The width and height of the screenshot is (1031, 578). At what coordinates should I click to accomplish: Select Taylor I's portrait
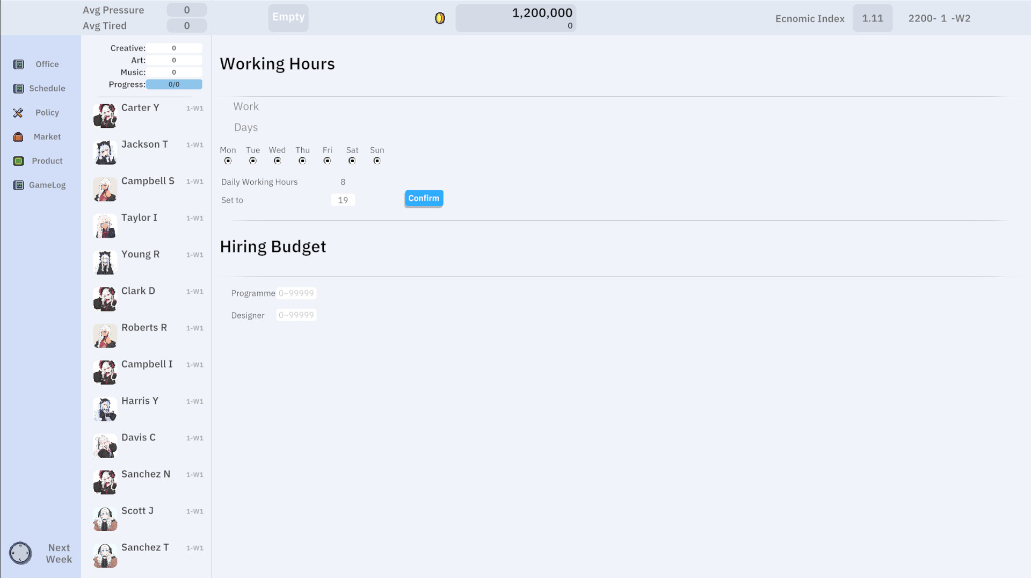click(x=105, y=226)
